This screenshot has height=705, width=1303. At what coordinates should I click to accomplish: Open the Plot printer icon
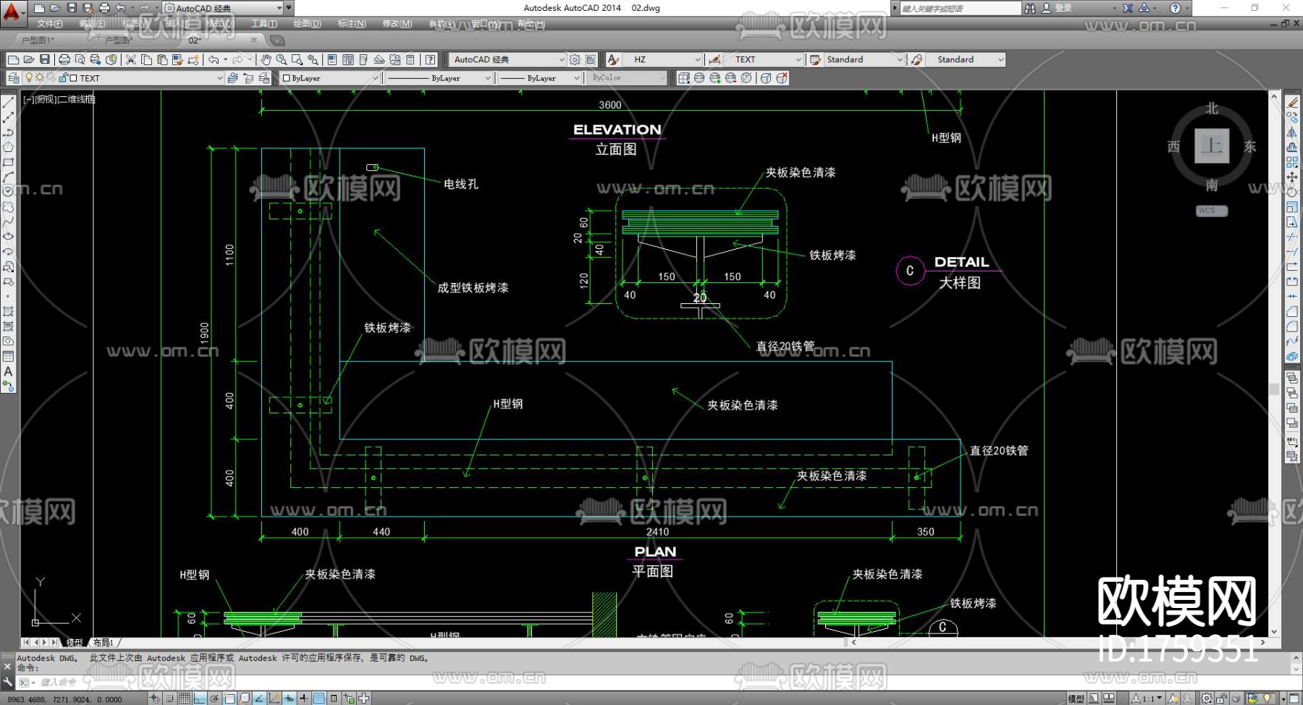coord(64,59)
